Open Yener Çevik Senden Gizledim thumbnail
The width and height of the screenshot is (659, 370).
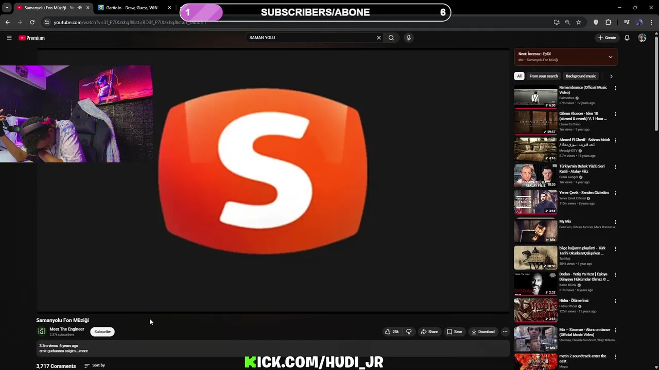pyautogui.click(x=535, y=202)
